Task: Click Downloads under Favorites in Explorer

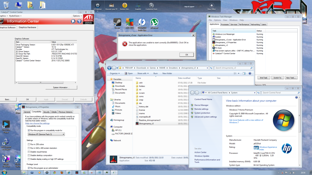Action: pos(120,86)
